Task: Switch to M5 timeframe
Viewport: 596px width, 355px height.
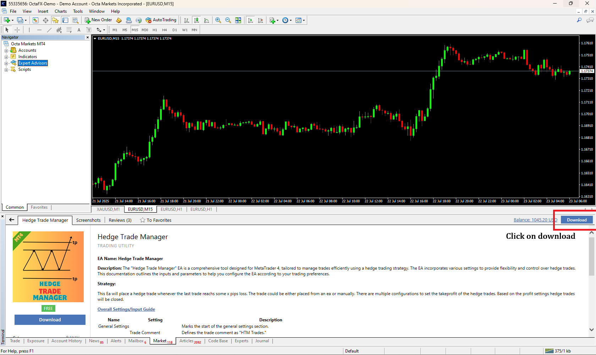Action: tap(125, 30)
